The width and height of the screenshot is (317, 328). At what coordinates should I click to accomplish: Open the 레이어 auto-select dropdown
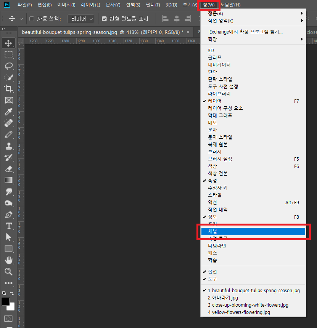coord(81,19)
